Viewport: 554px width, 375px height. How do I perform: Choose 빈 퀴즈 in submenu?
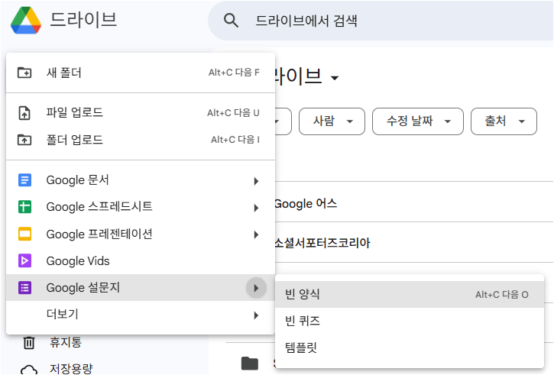tap(409, 321)
